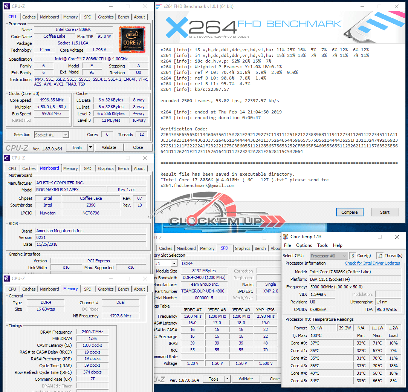Open the Options menu in Core Temp
The image size is (408, 392).
click(304, 245)
